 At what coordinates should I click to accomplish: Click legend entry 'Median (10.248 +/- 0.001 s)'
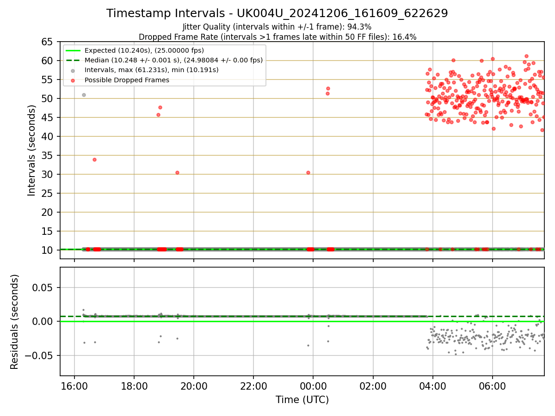173,60
